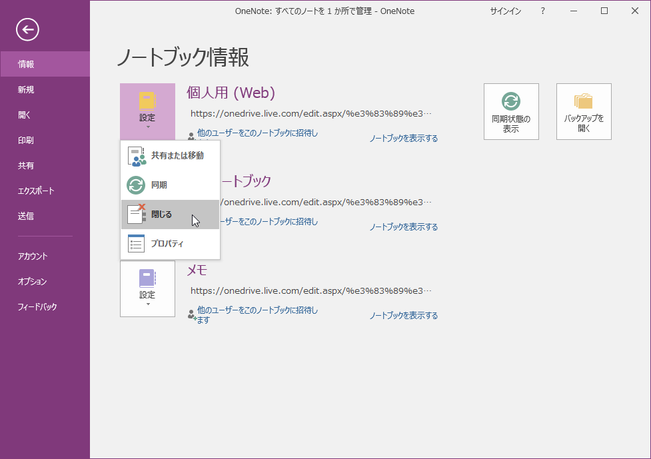Click the 同期状態の表示 button
The image size is (651, 459).
pyautogui.click(x=511, y=112)
